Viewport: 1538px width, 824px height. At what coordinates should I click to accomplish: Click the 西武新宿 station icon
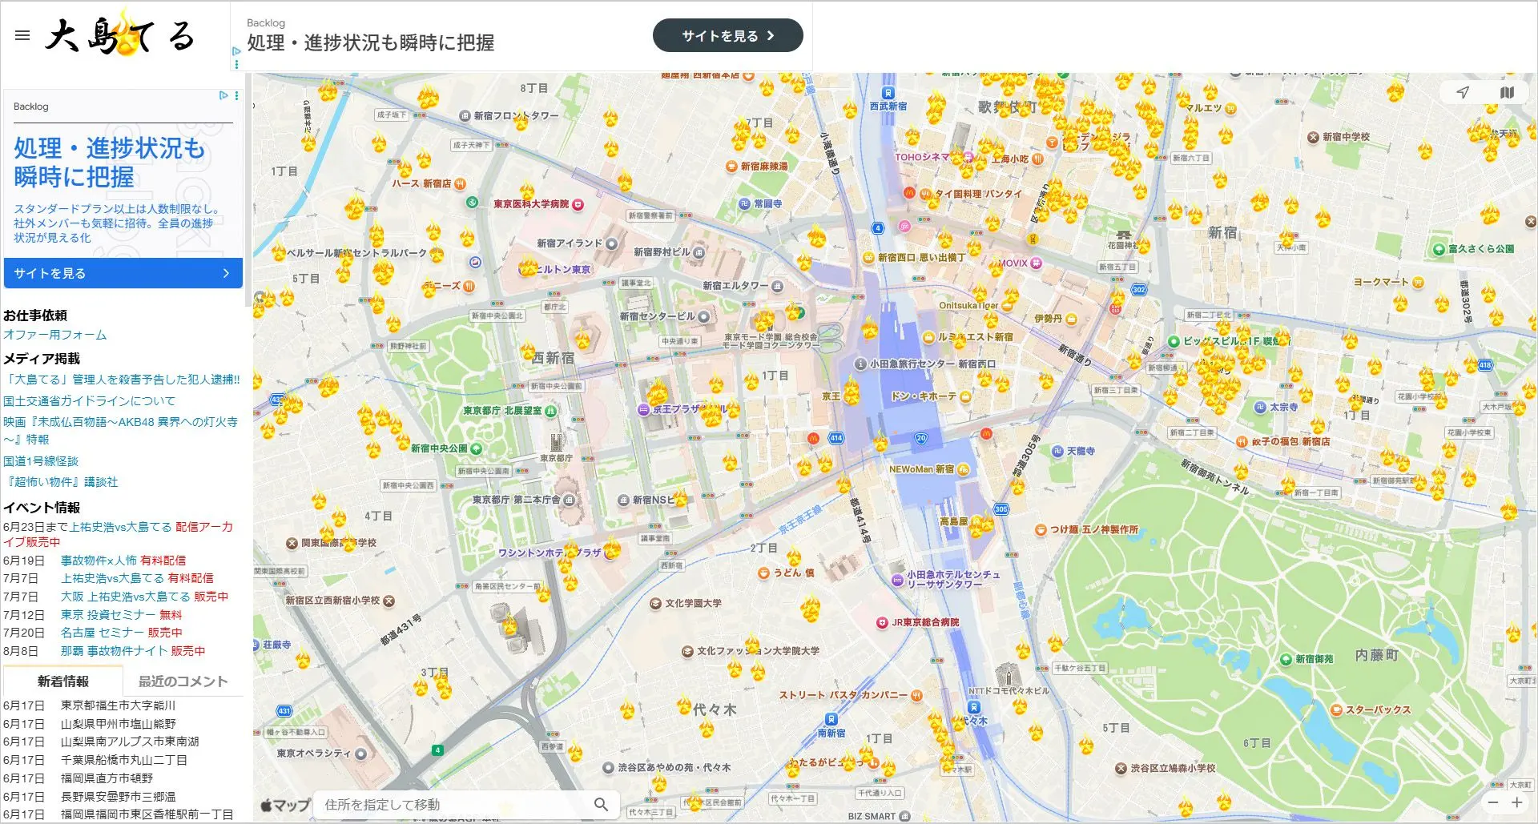point(888,93)
